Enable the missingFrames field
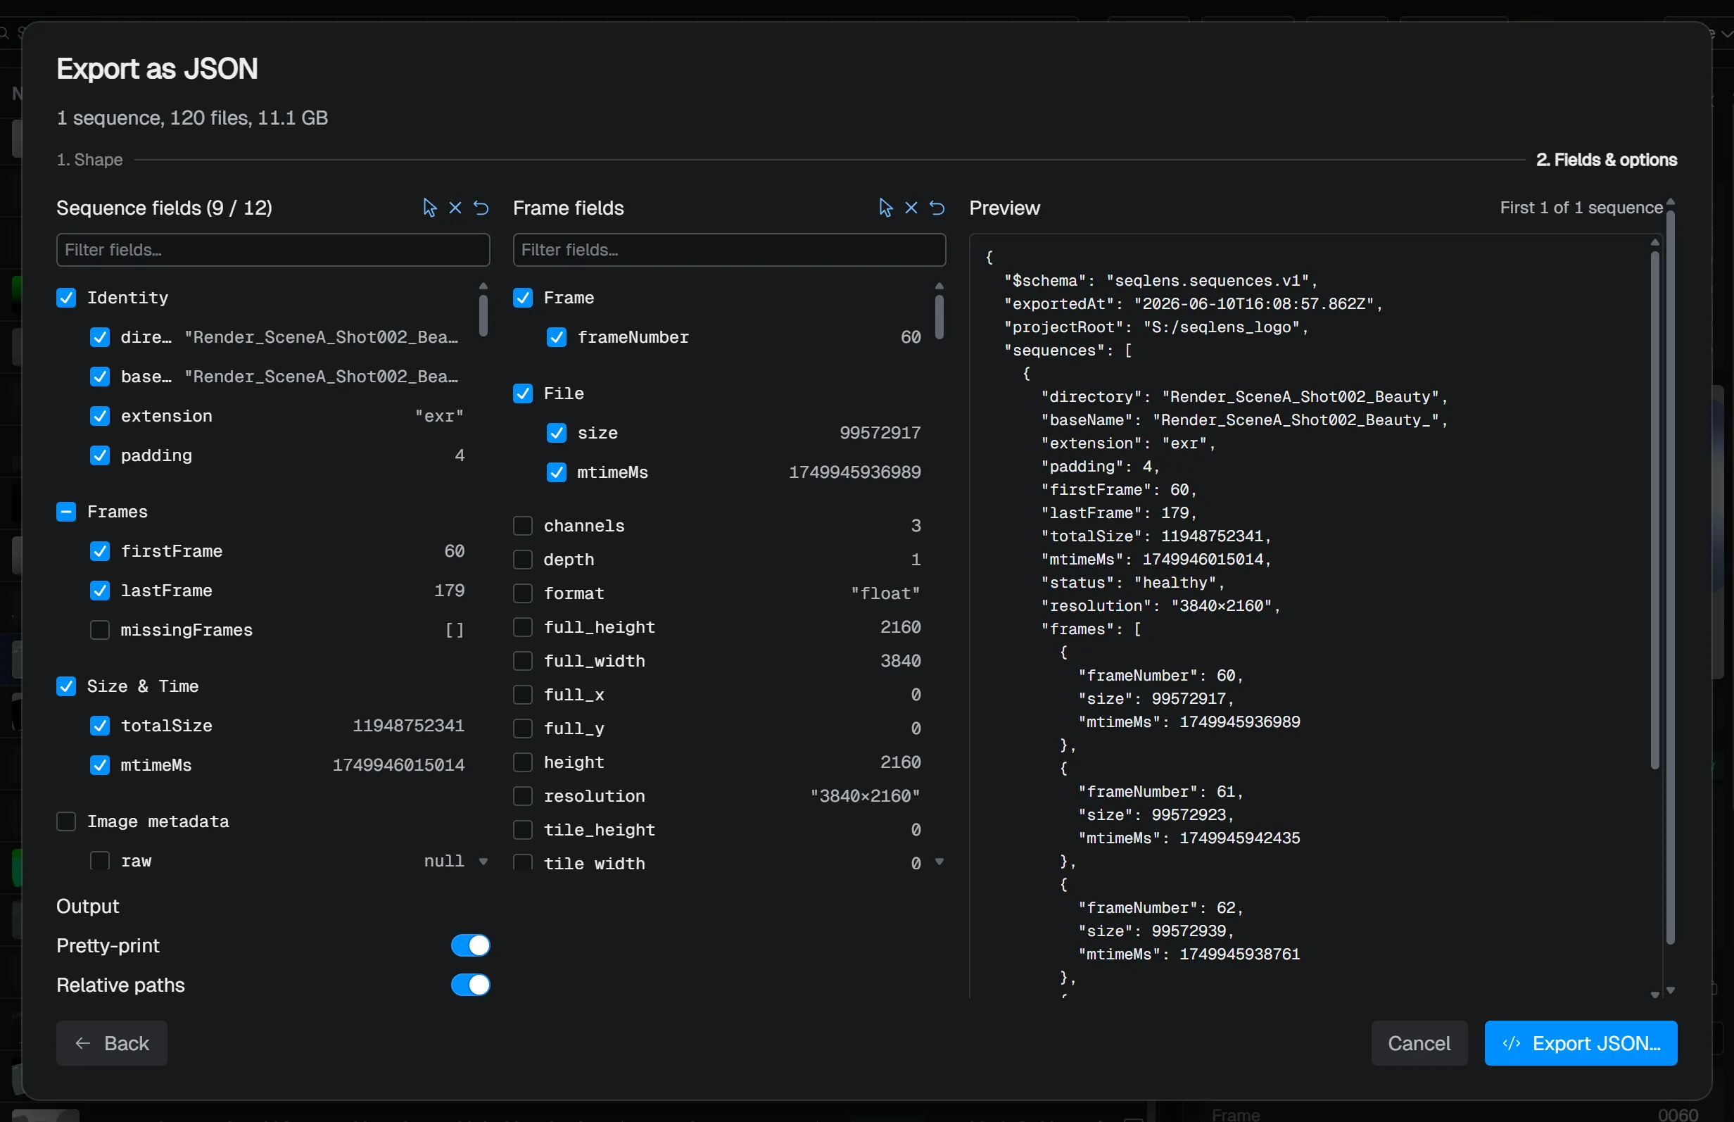 pos(100,630)
